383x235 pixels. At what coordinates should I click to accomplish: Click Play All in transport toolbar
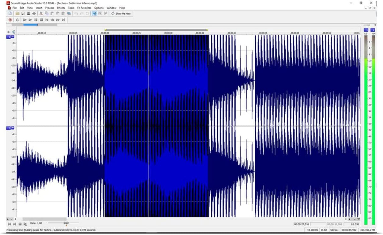point(25,20)
